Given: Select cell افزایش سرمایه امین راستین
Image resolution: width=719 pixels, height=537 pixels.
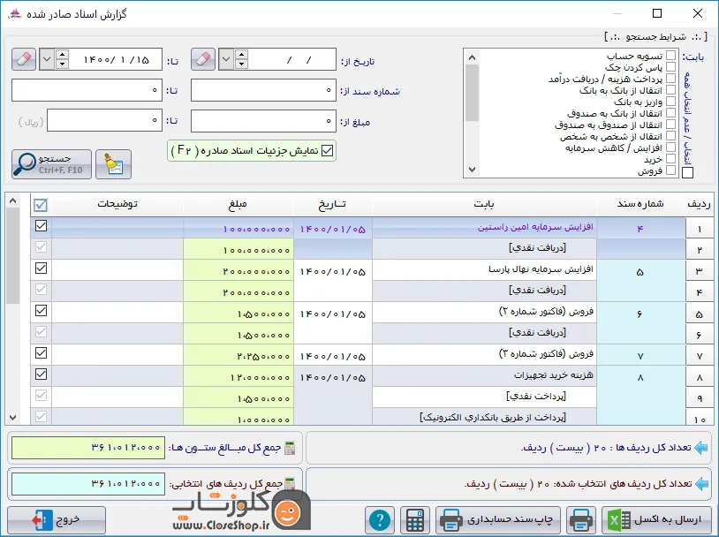Looking at the screenshot, I should 484,228.
